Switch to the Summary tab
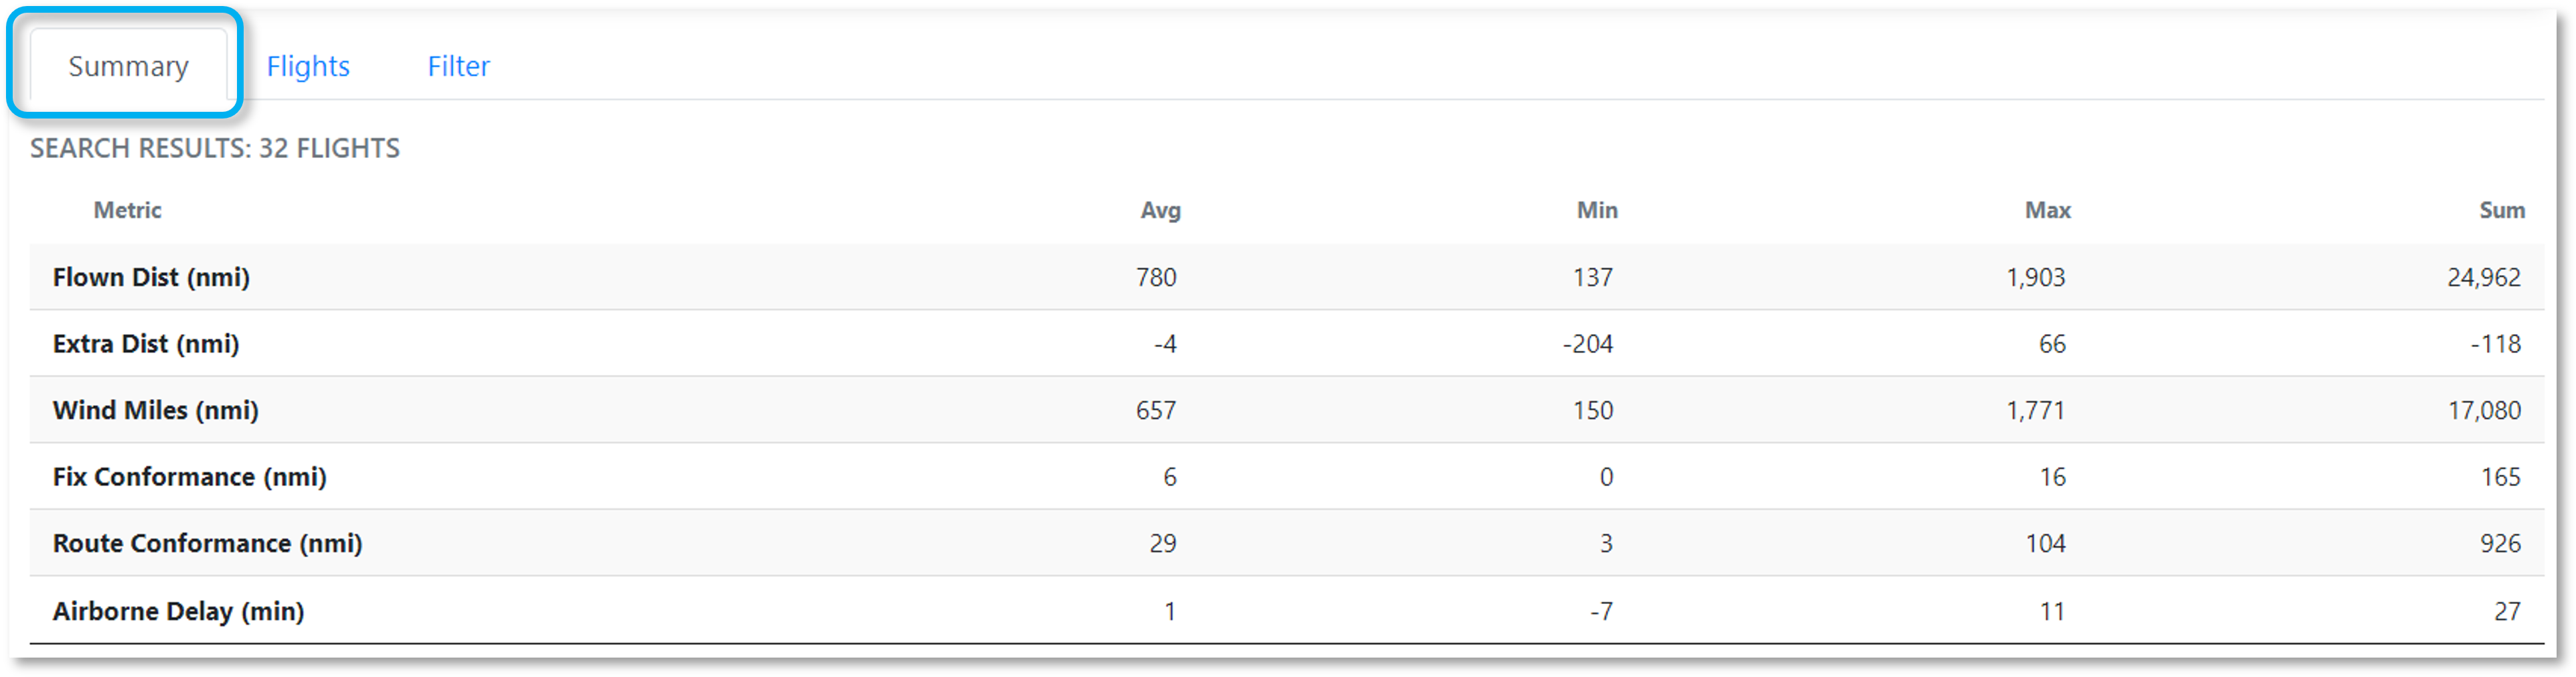 pos(128,66)
